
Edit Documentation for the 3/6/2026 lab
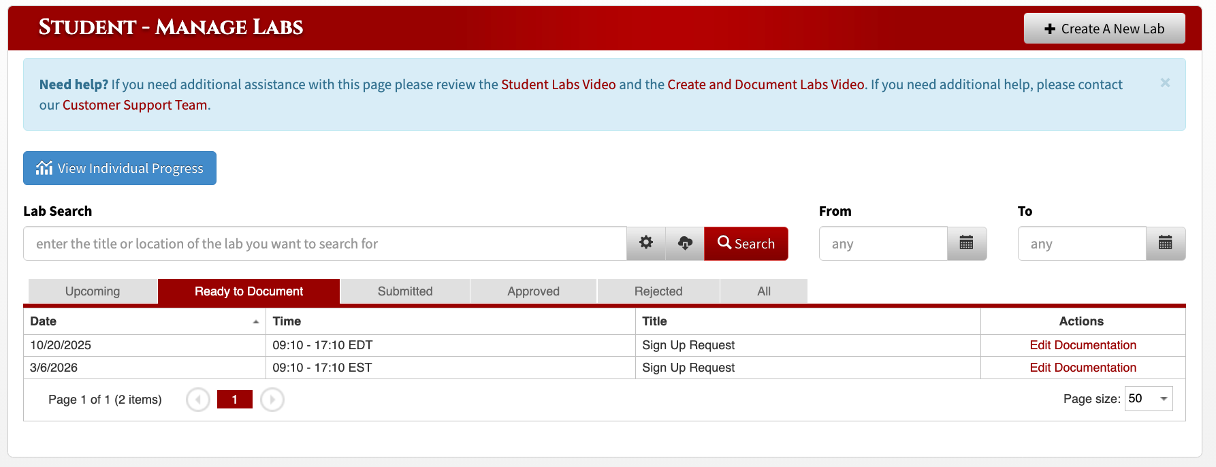pos(1083,368)
